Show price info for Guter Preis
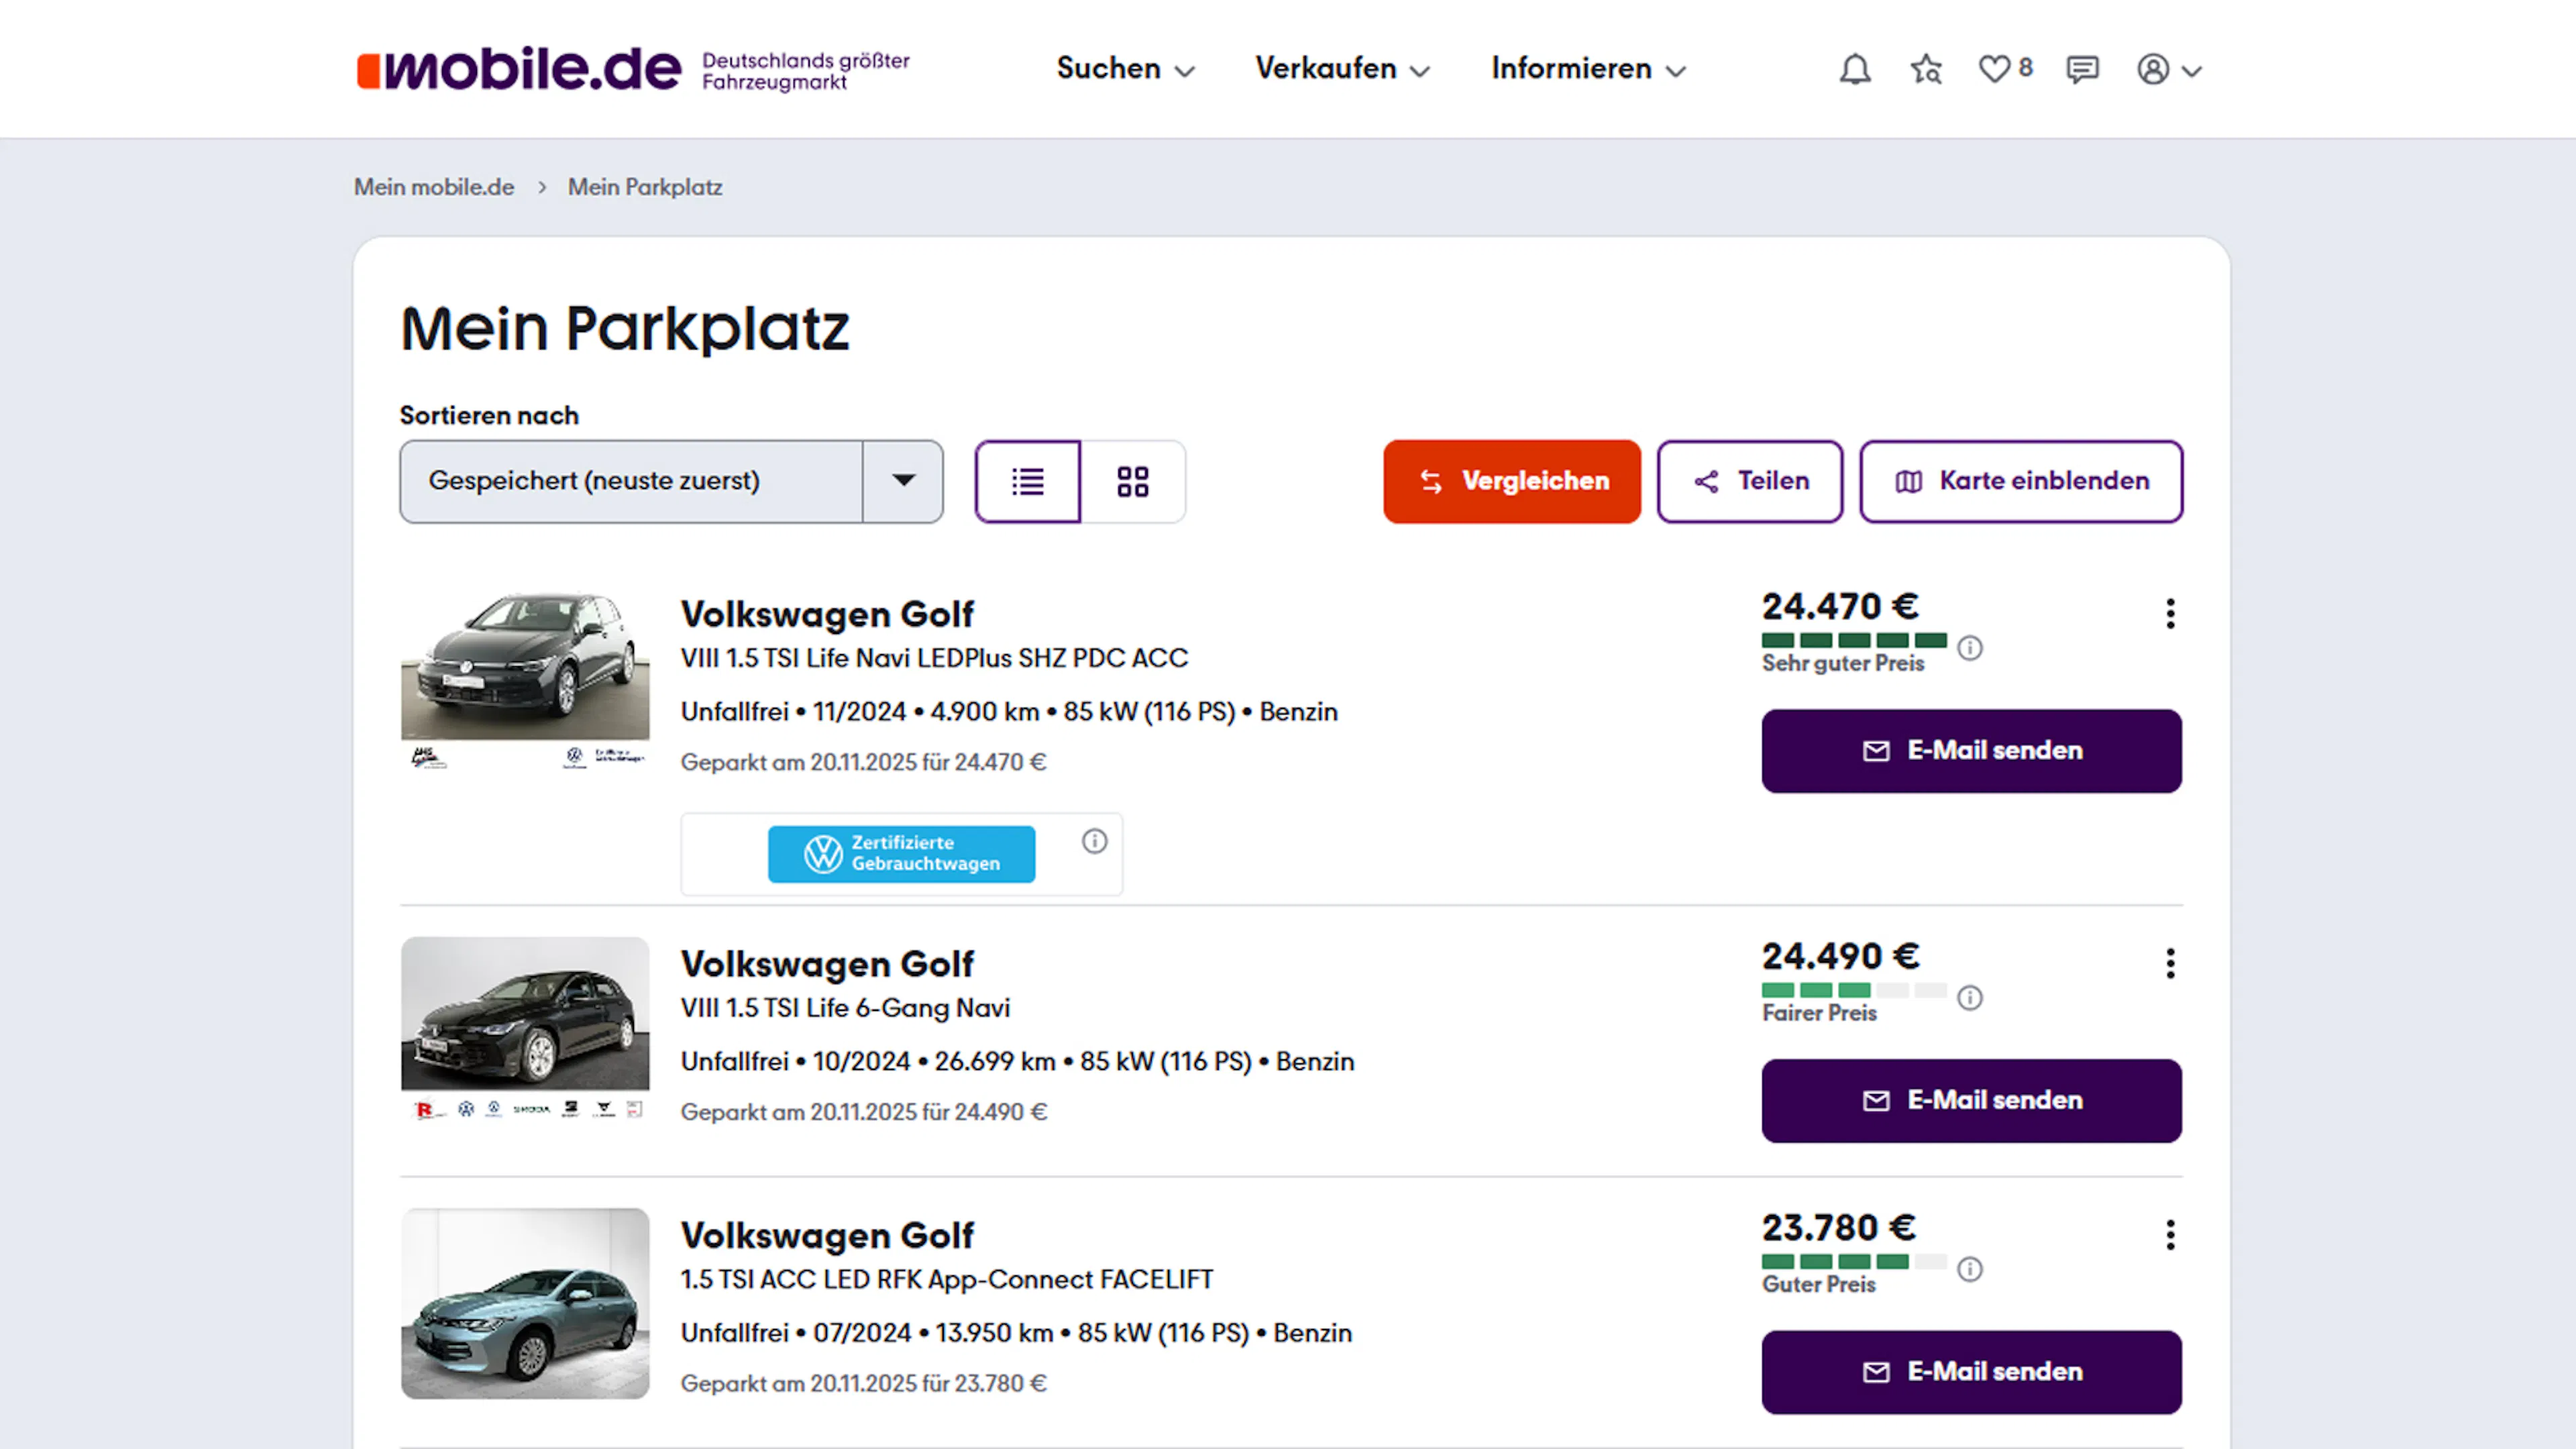Viewport: 2576px width, 1449px height. 1970,1269
